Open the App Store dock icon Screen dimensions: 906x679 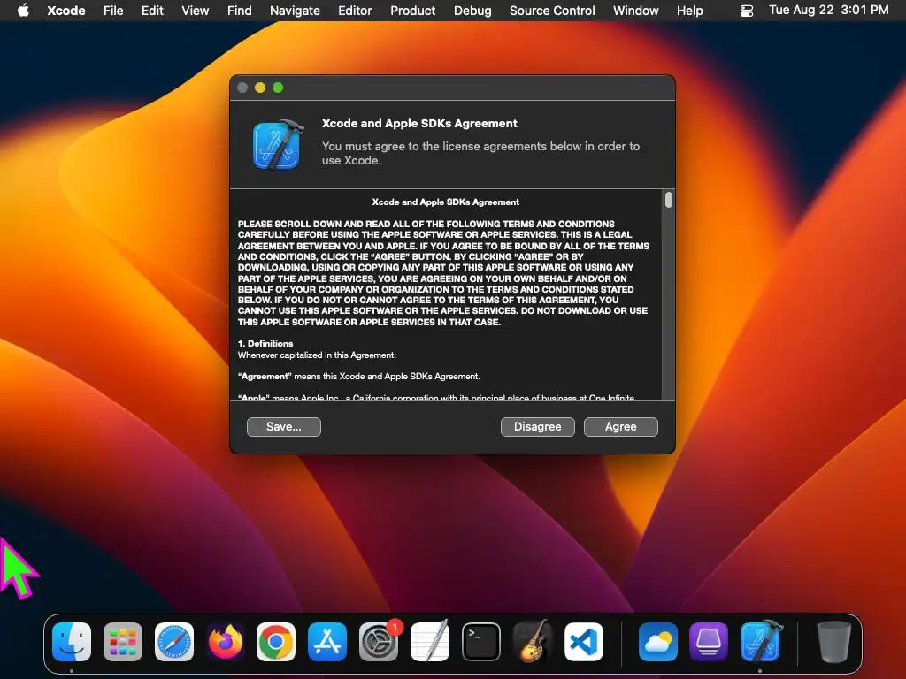point(327,642)
